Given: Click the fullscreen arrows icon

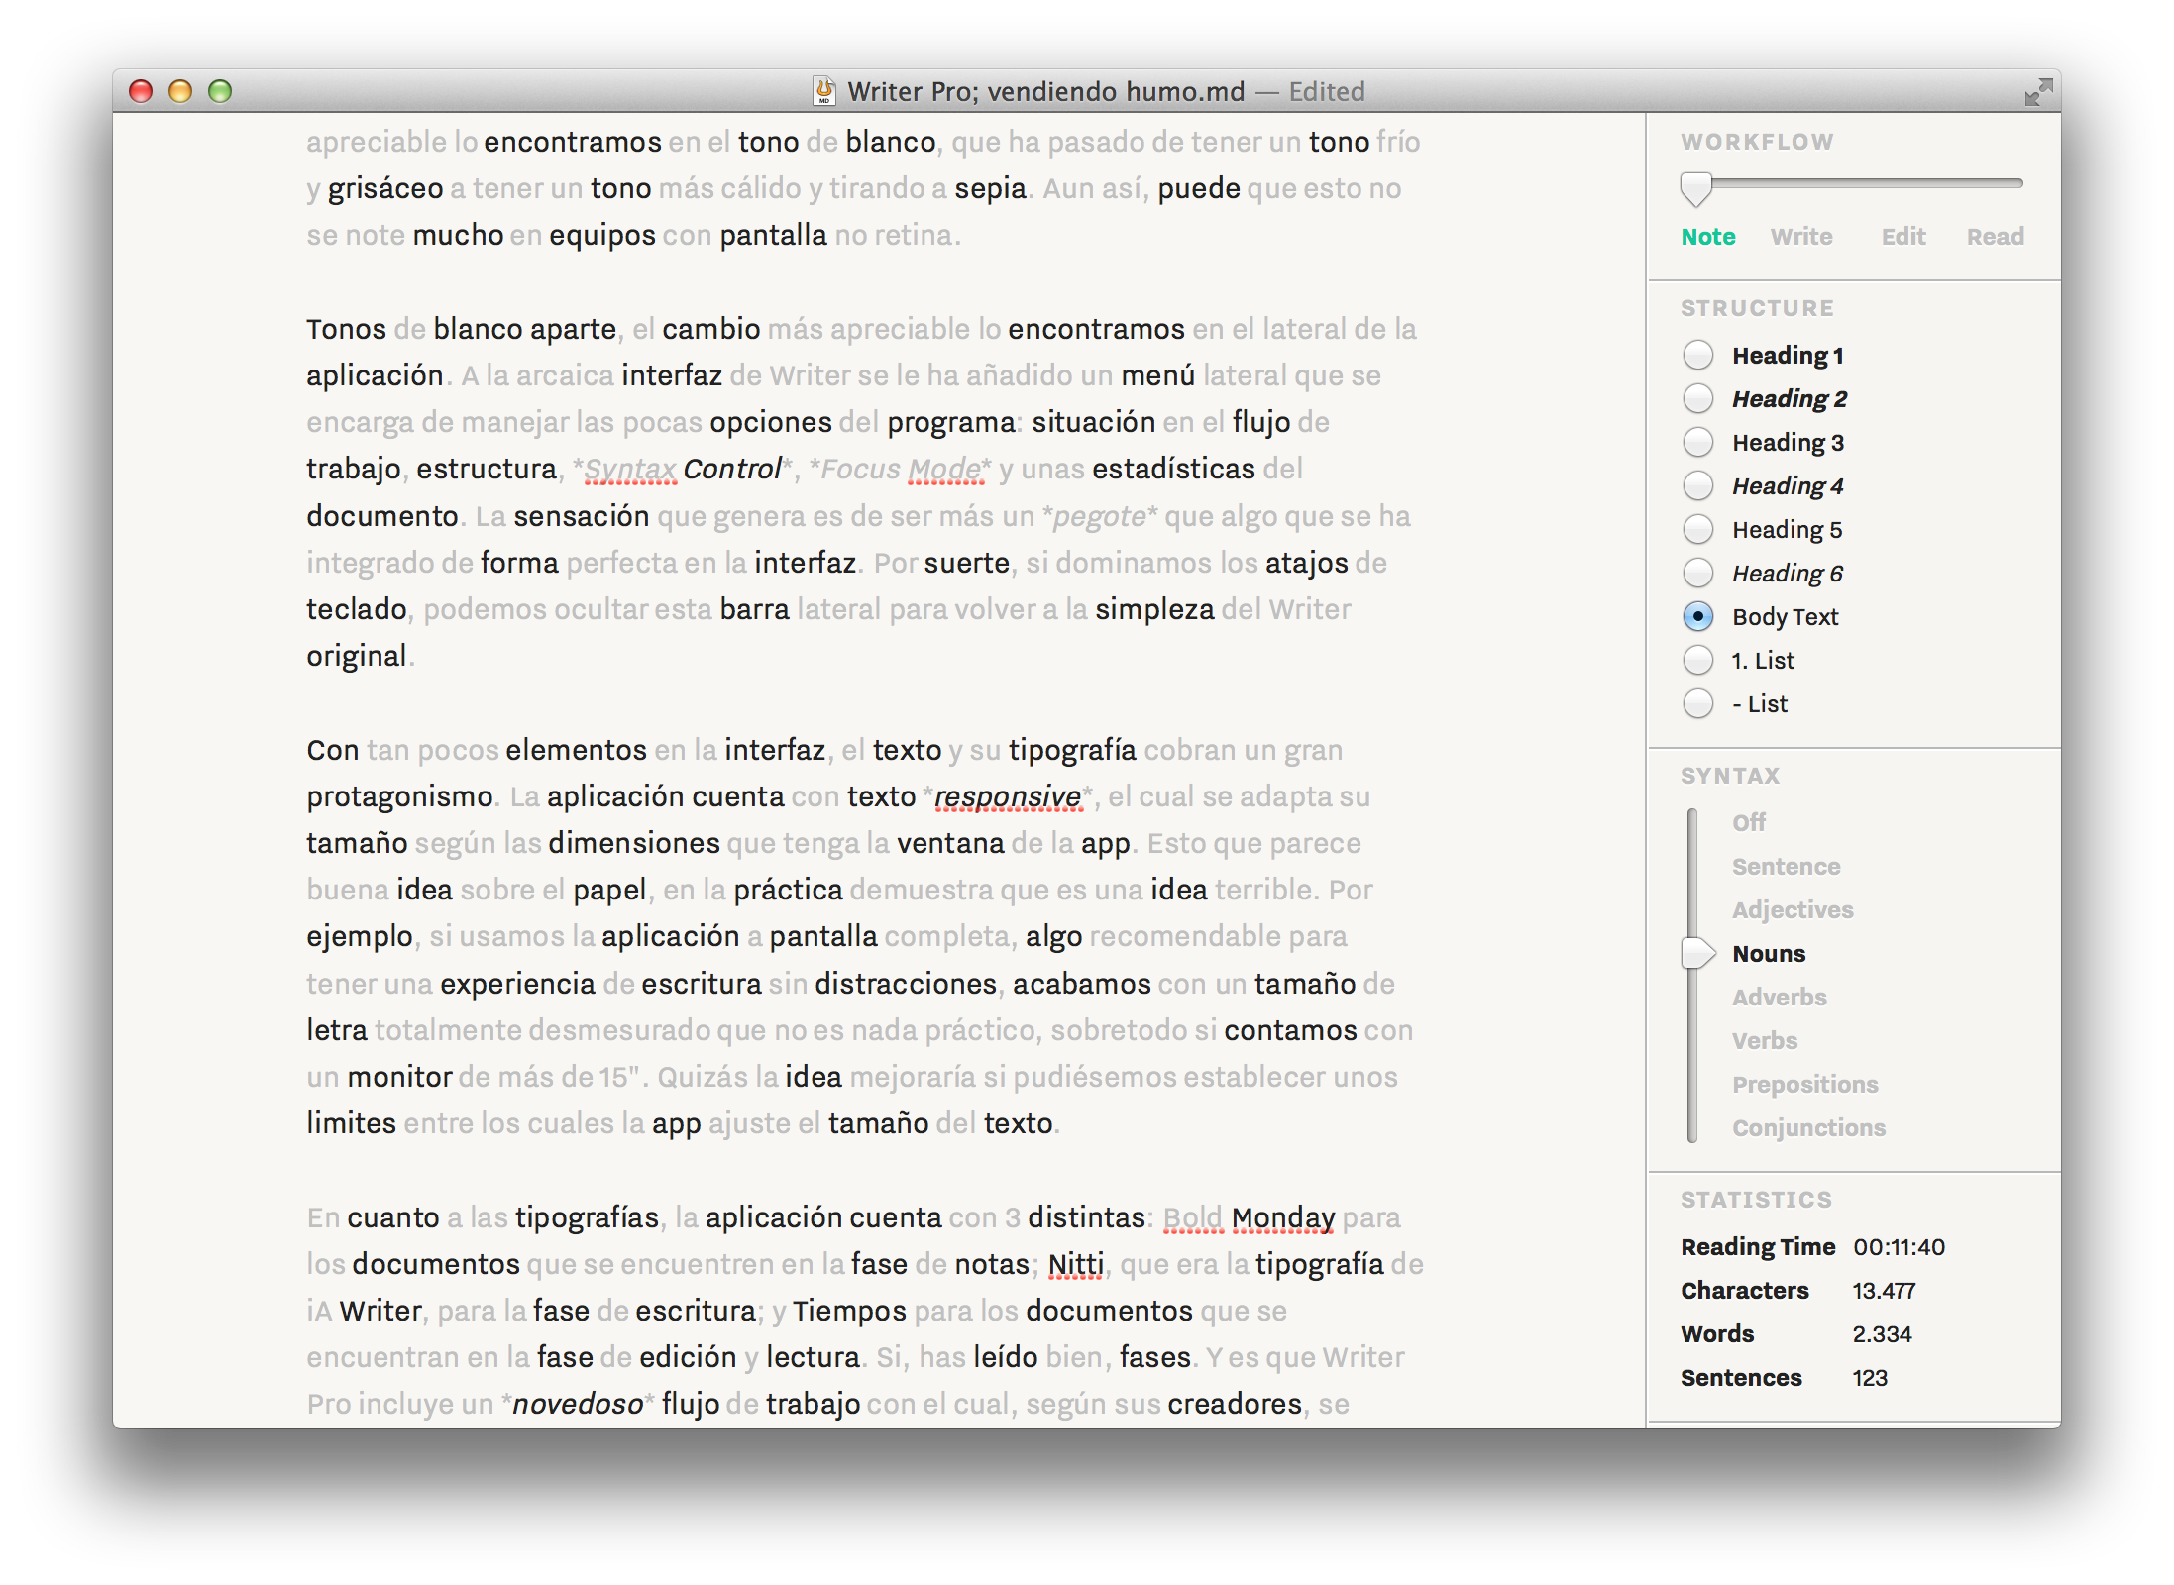Looking at the screenshot, I should click(2037, 92).
